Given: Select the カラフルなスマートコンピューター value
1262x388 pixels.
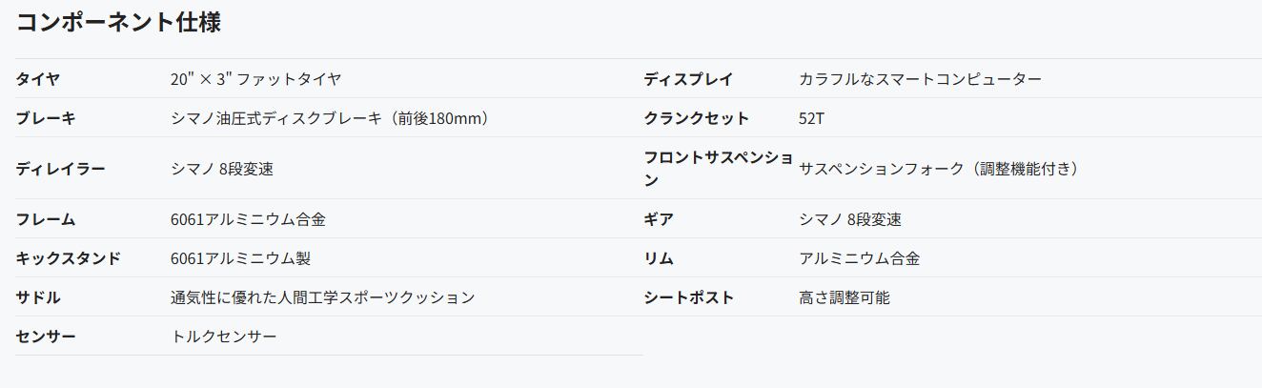Looking at the screenshot, I should 920,79.
